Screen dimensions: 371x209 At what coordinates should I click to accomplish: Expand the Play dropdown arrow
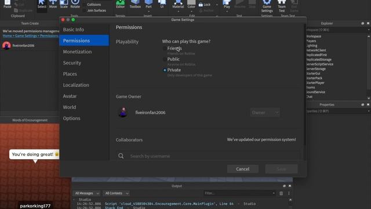pos(227,12)
